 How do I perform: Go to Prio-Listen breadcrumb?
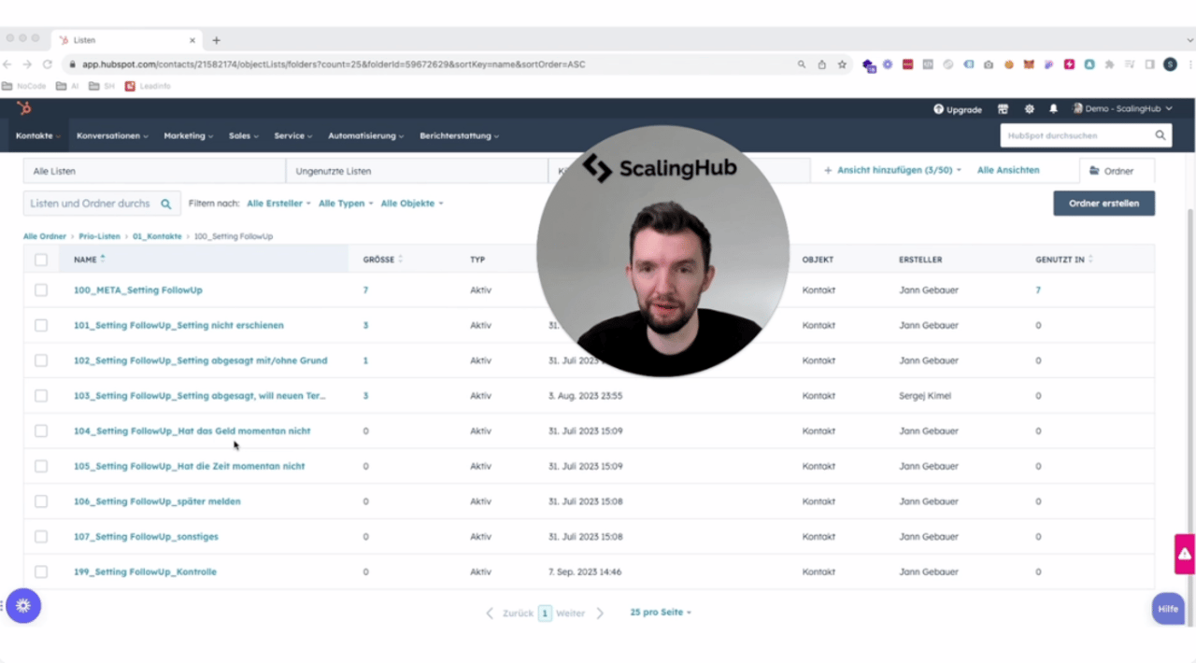[x=100, y=237]
